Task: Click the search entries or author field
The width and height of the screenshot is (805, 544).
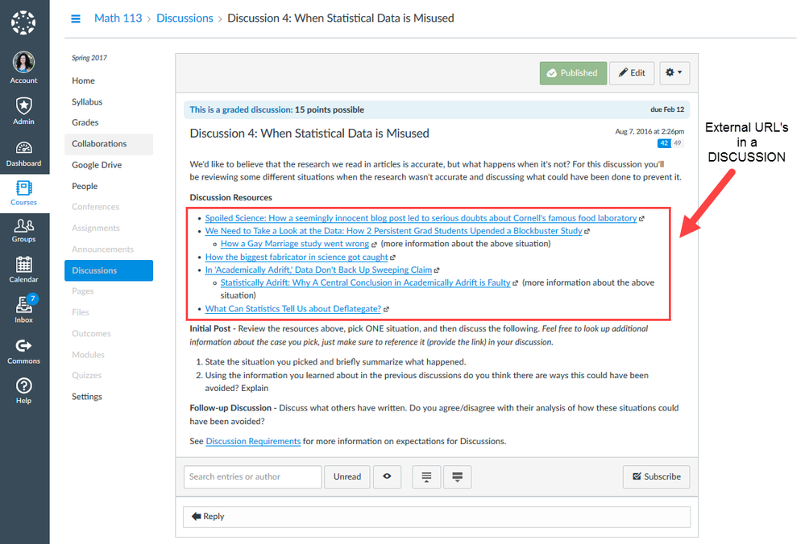Action: tap(251, 476)
